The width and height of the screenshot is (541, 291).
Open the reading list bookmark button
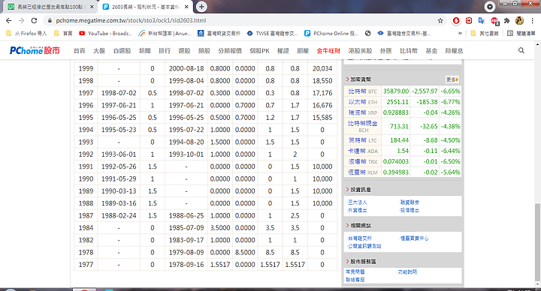click(521, 34)
